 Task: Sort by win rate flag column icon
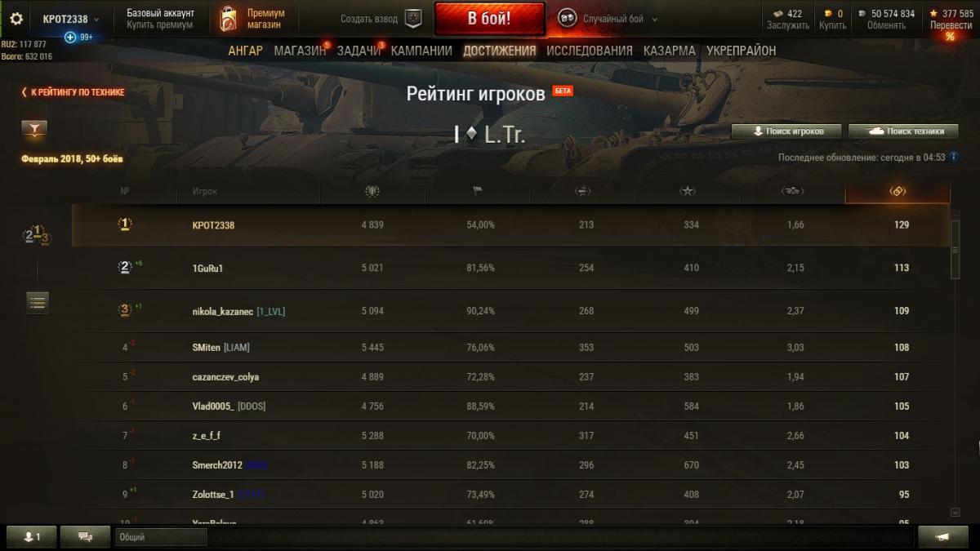[478, 191]
